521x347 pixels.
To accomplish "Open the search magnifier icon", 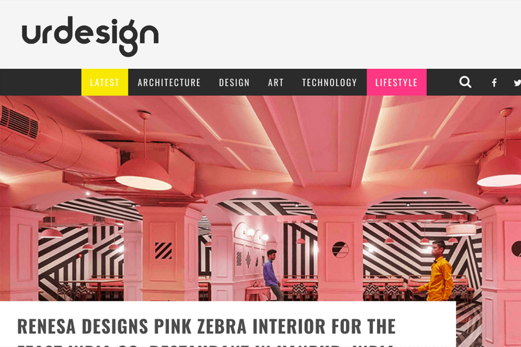I will (465, 82).
